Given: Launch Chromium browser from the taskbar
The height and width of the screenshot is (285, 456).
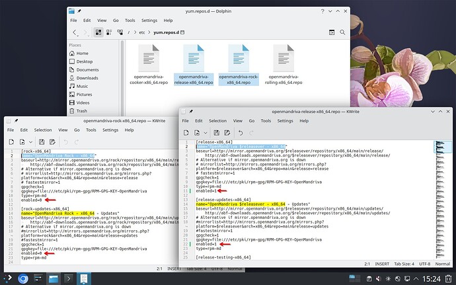Looking at the screenshot, I should [x=23, y=278].
